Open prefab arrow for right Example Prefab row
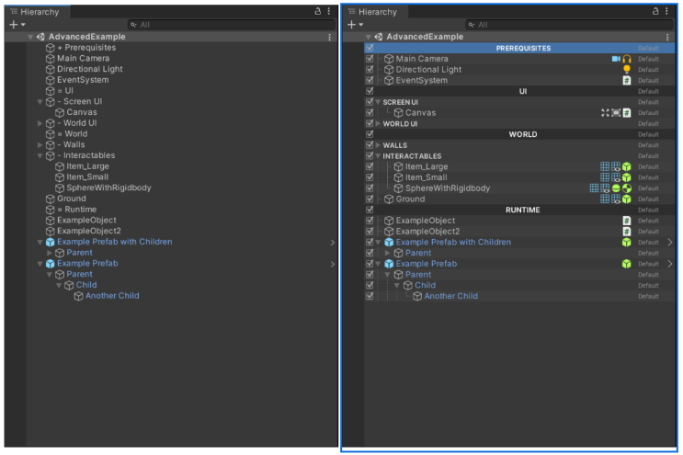This screenshot has height=455, width=683. click(670, 264)
